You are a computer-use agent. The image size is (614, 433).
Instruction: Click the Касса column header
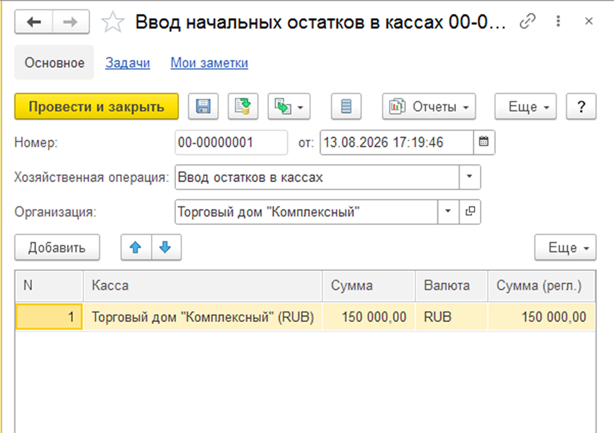click(x=202, y=285)
